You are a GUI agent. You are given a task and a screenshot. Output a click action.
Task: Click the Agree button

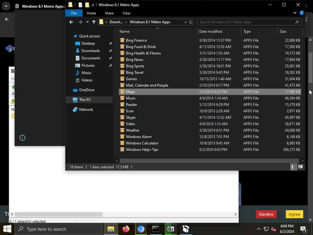(x=294, y=214)
